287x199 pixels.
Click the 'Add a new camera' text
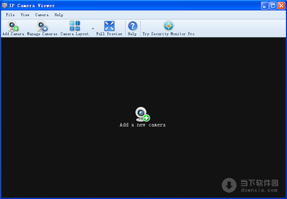143,125
